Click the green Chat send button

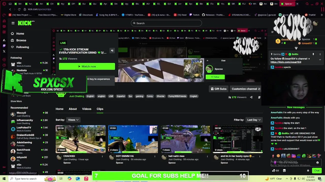pos(317,171)
